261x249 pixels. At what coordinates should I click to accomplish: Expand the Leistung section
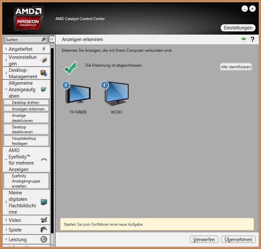click(x=6, y=239)
